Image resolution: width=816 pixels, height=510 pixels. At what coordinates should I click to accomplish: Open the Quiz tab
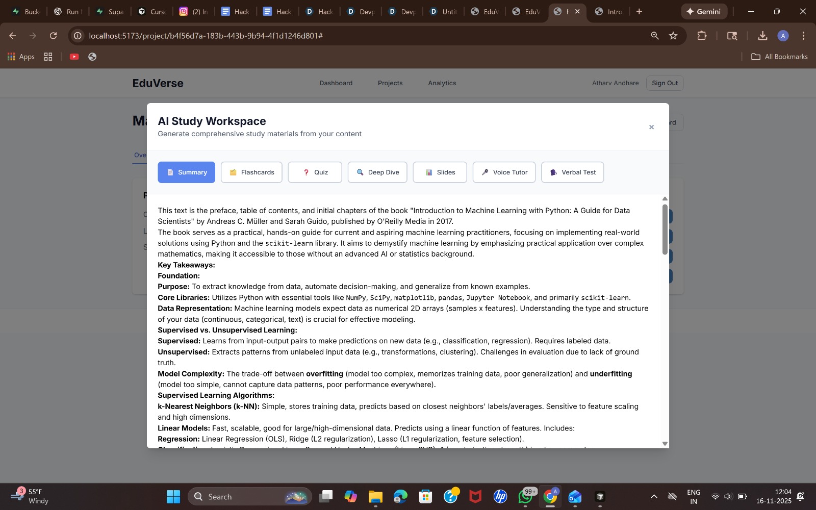315,172
